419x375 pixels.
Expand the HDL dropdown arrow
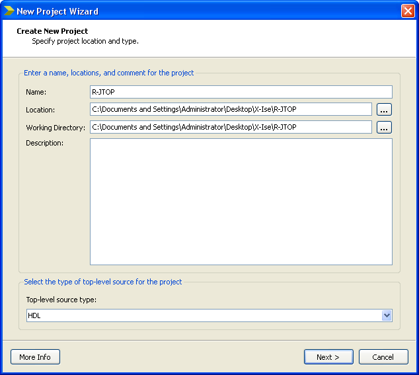pyautogui.click(x=387, y=315)
